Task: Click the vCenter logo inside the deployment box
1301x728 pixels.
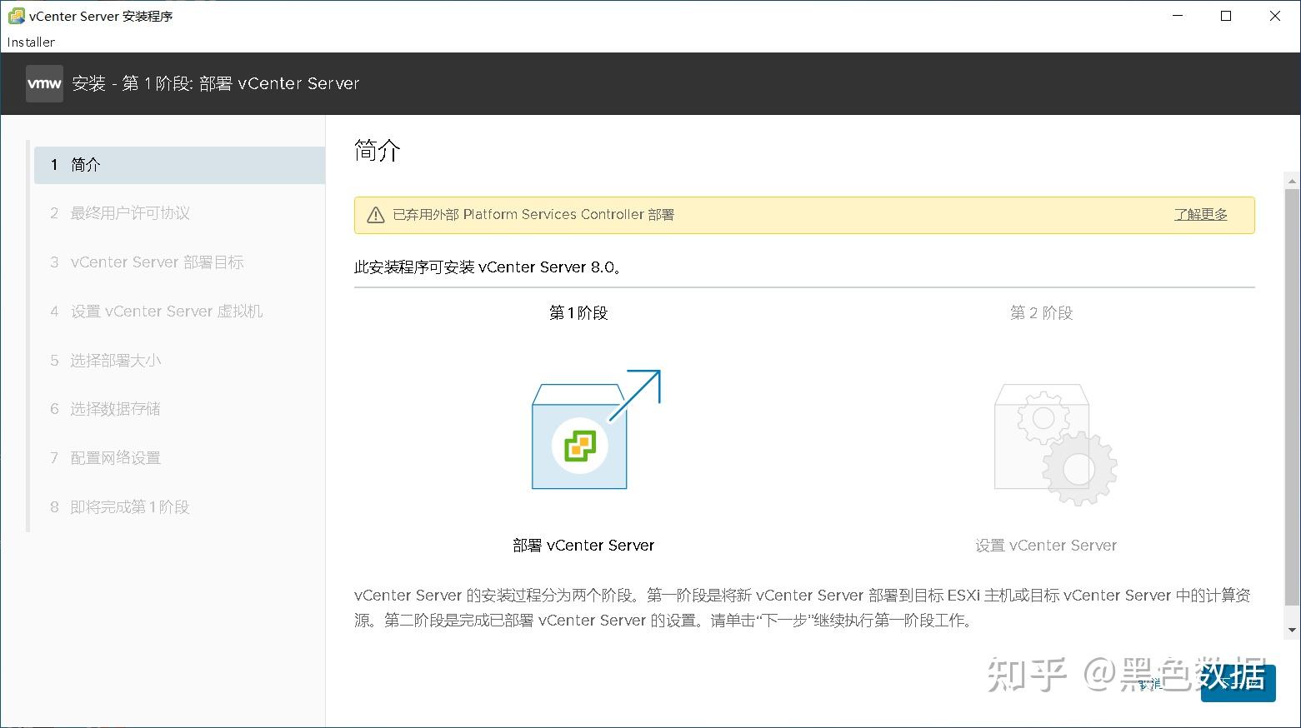Action: tap(578, 444)
